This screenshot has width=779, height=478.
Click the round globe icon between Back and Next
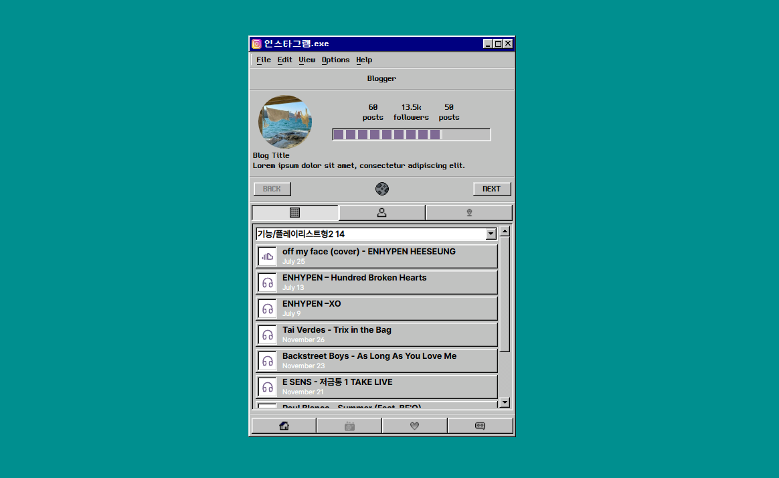(382, 189)
